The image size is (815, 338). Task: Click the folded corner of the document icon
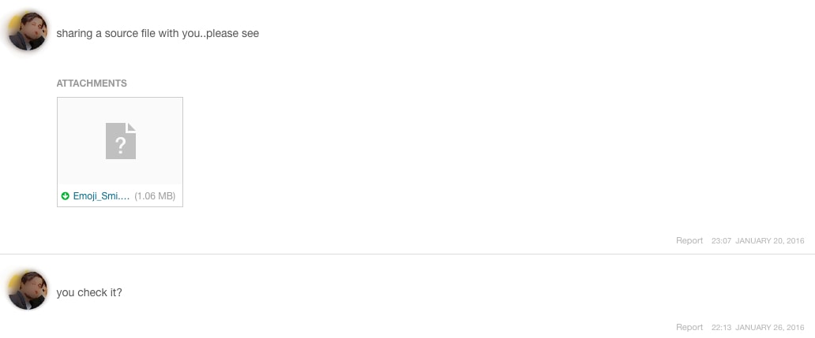[x=132, y=127]
